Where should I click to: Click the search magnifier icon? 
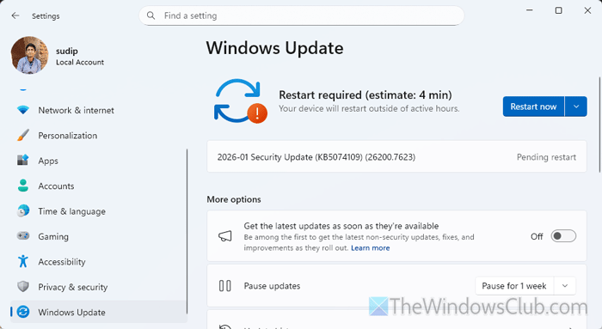coord(150,15)
